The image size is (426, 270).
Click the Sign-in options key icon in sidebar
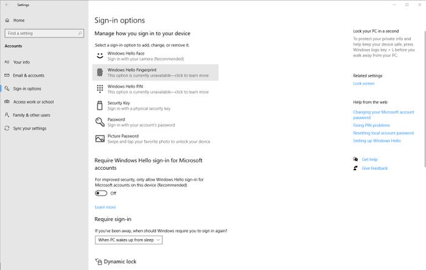[x=7, y=88]
